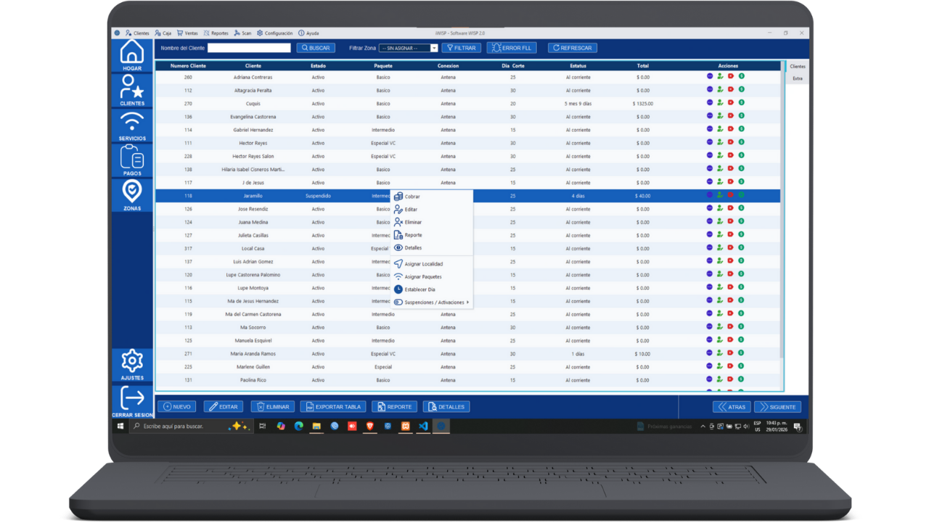929x523 pixels.
Task: Click green dollar icon in Adriana Contreras row
Action: [741, 76]
